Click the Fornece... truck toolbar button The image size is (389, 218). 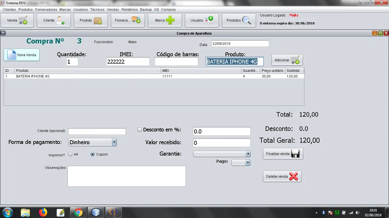[x=128, y=20]
